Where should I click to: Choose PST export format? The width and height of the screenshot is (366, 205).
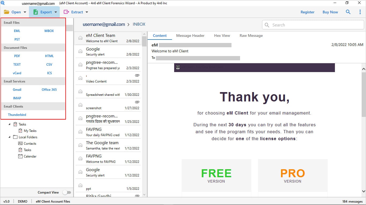[17, 40]
